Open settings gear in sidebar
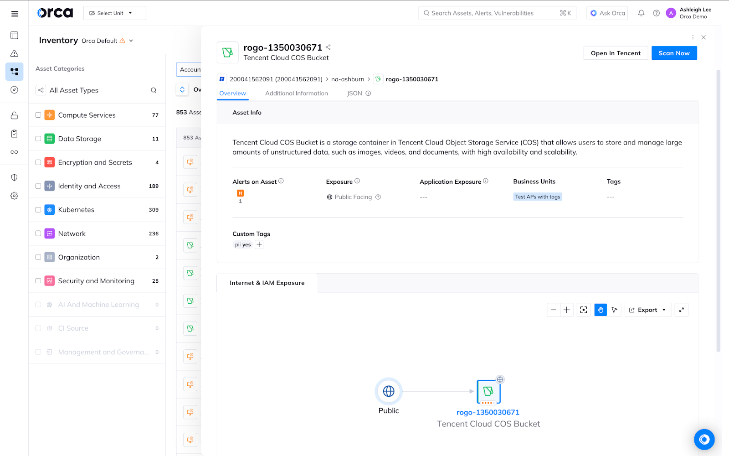 [15, 196]
